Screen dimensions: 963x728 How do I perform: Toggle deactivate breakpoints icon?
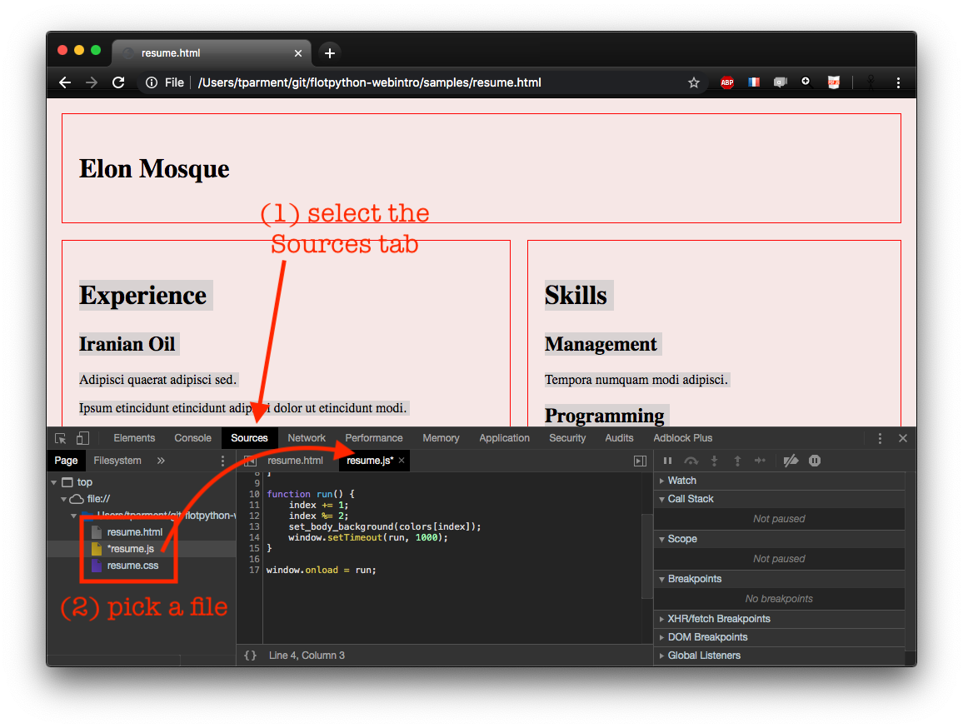(791, 461)
